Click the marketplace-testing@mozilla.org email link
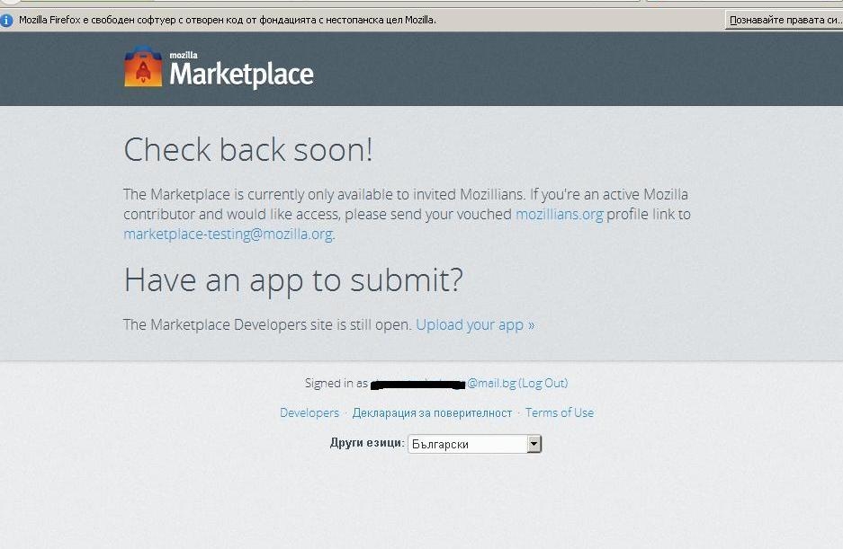The image size is (843, 549). pyautogui.click(x=228, y=235)
